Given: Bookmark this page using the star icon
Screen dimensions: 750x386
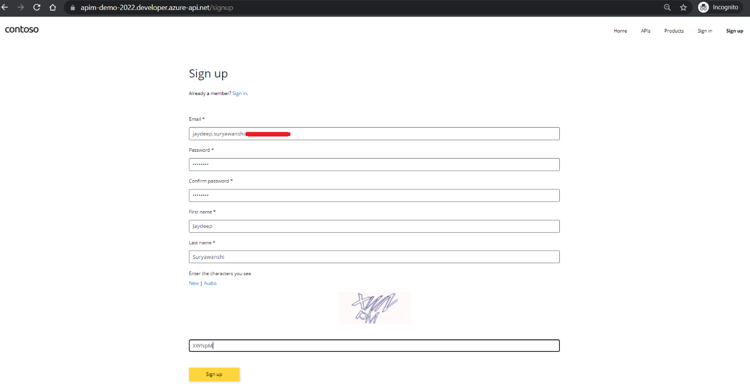Looking at the screenshot, I should [683, 7].
